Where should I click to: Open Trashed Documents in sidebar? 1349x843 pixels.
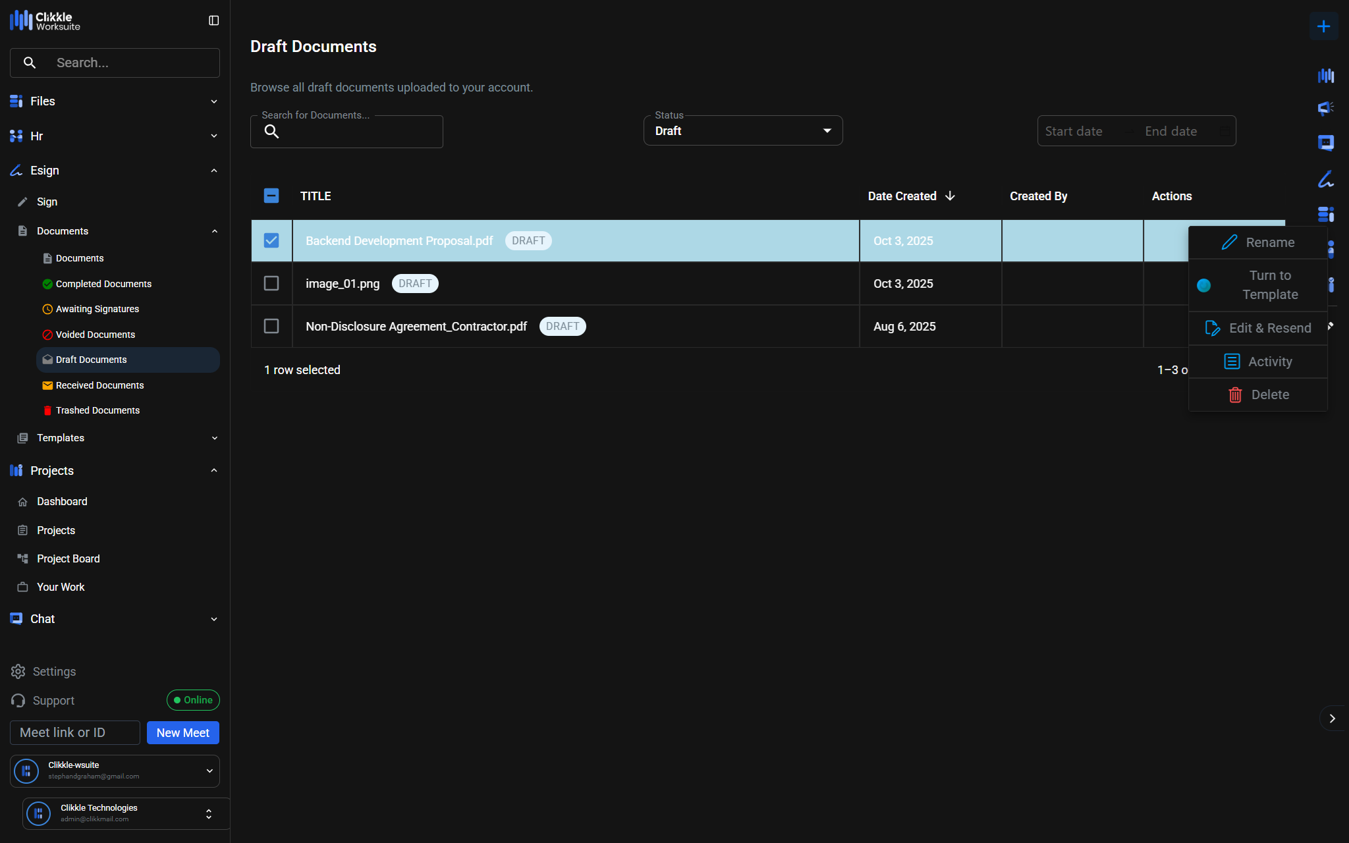click(97, 410)
